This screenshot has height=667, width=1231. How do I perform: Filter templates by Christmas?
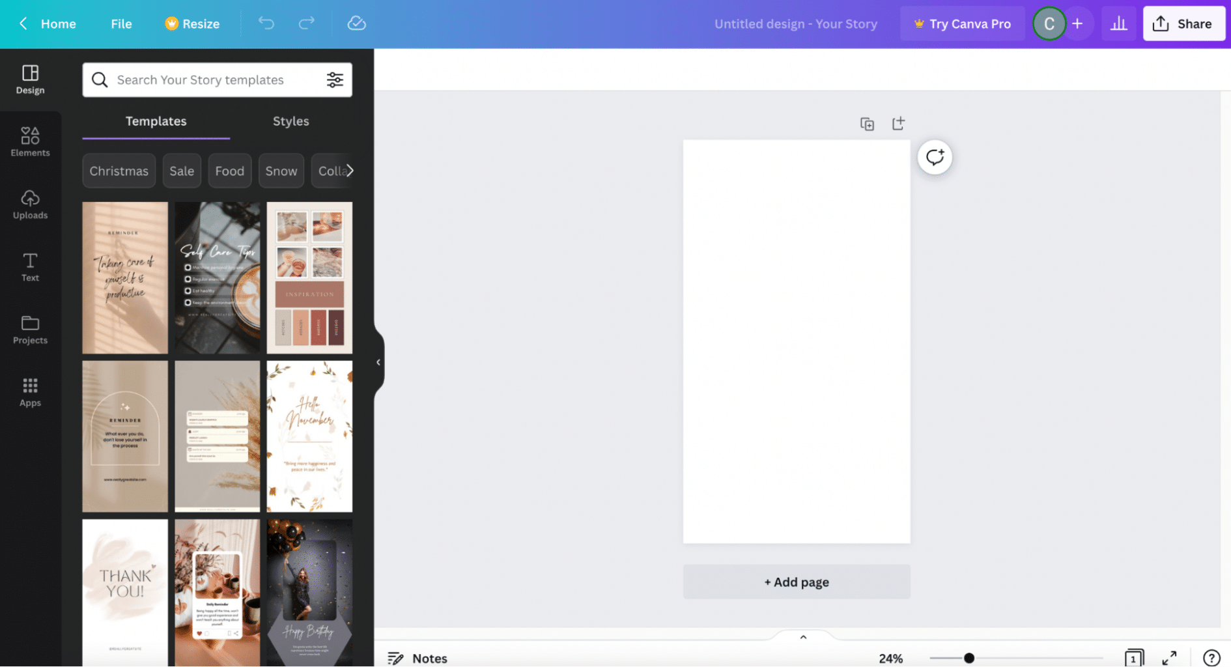click(119, 171)
